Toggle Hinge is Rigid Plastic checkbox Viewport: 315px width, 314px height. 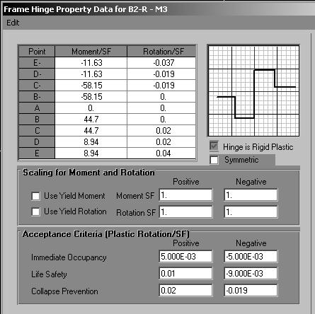pos(214,146)
